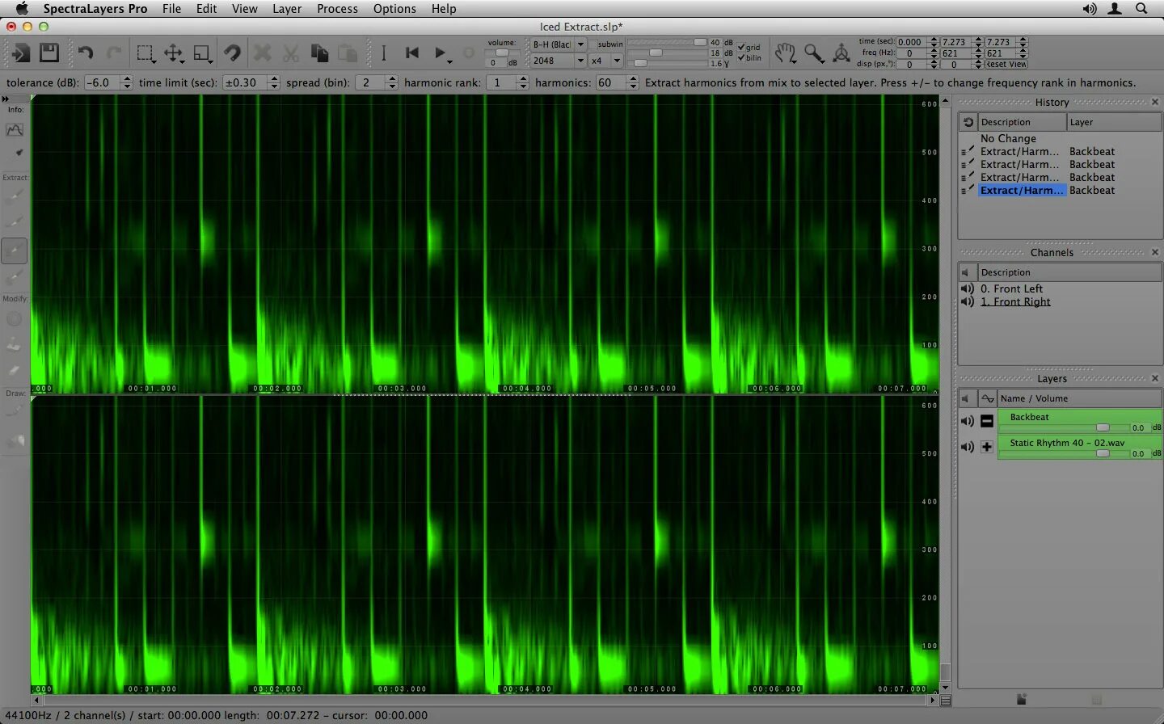Select the first Draw tool
Screen dimensions: 1164x724
pyautogui.click(x=15, y=412)
